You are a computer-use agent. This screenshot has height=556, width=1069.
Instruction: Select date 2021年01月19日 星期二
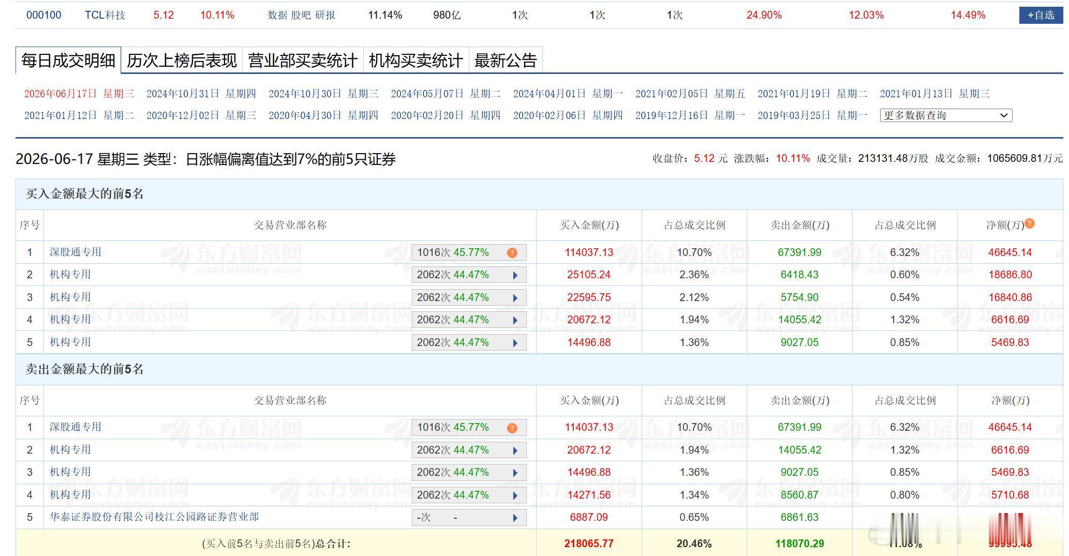[812, 94]
